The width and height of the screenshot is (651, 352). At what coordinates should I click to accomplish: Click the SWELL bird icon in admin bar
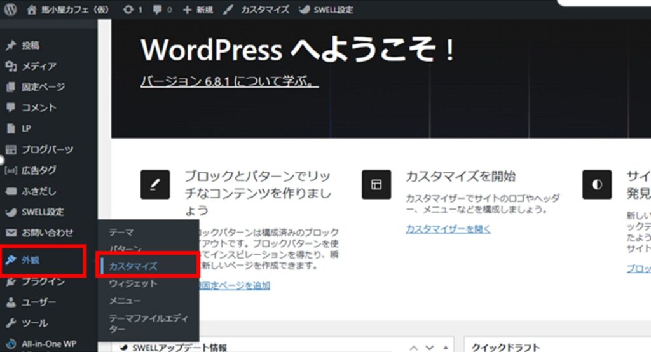click(304, 10)
